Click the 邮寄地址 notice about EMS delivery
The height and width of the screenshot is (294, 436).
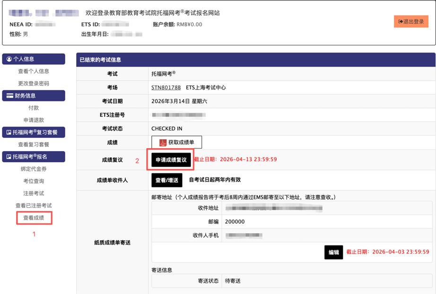pos(244,197)
